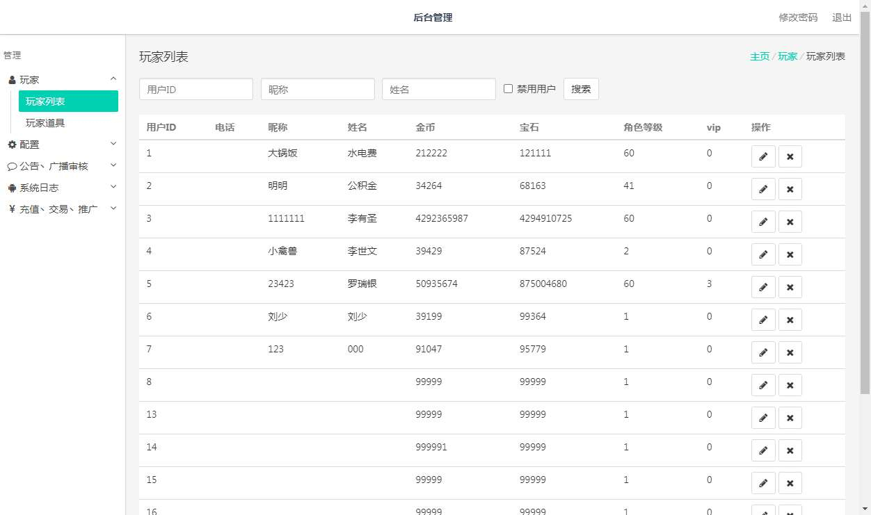This screenshot has width=871, height=515.
Task: Open 玩家道具 sidebar item
Action: (45, 123)
